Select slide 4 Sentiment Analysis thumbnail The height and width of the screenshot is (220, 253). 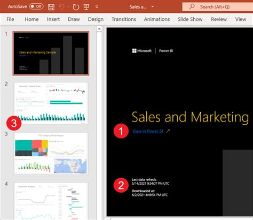point(51,201)
